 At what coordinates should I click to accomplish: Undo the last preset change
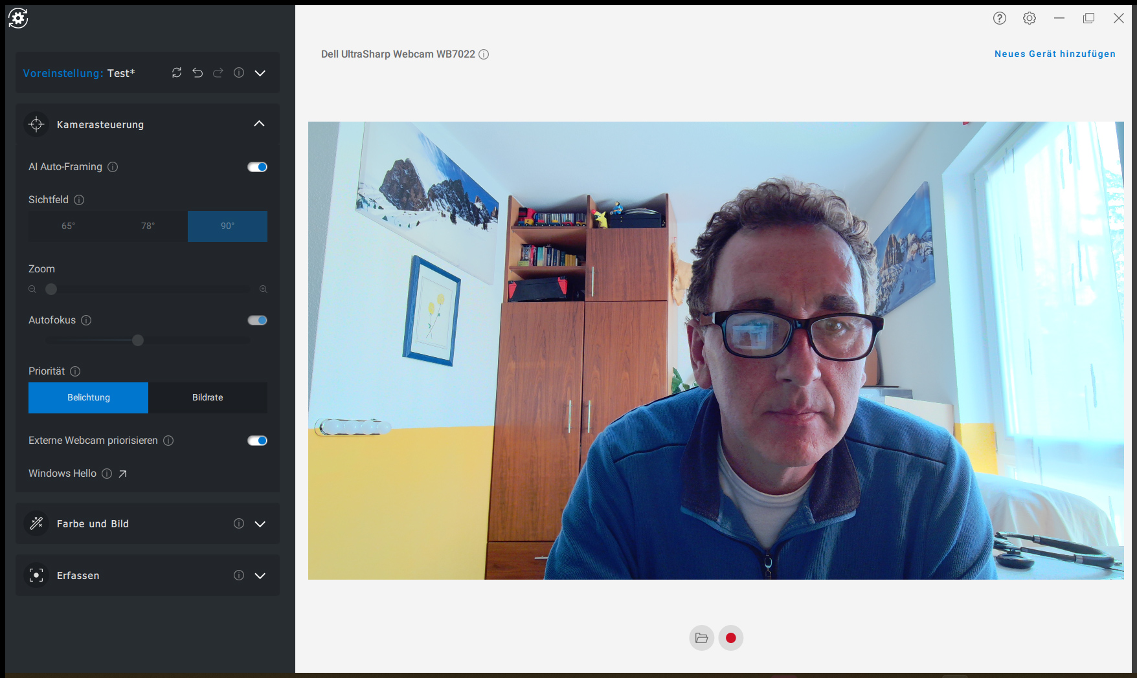[x=197, y=72]
